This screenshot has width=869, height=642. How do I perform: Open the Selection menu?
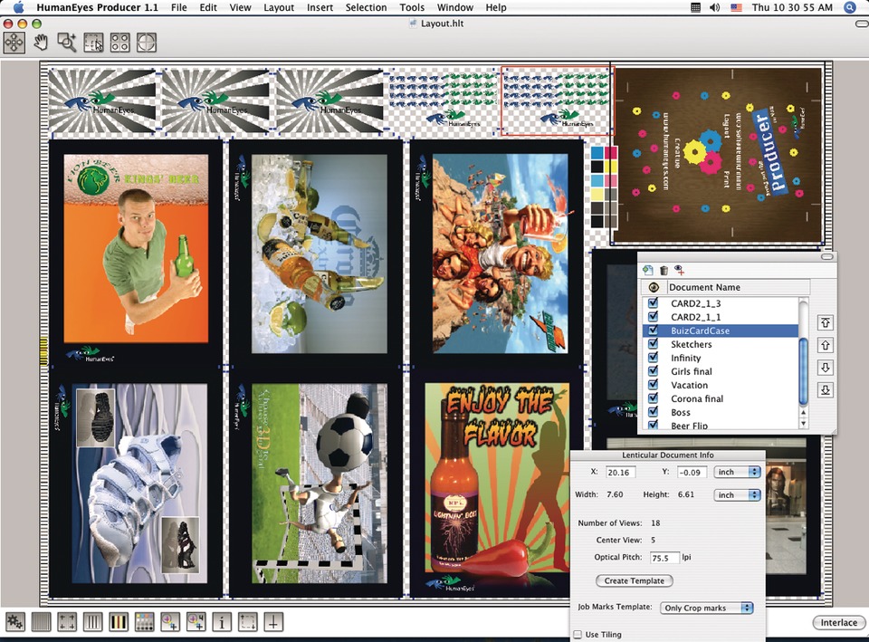tap(366, 8)
